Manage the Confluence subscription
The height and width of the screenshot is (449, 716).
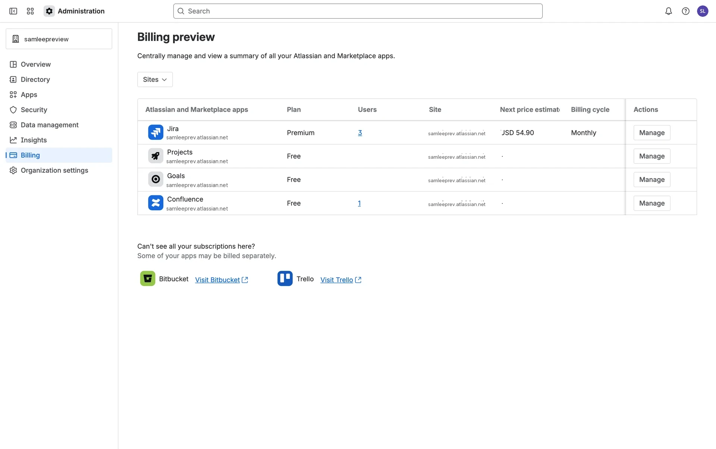coord(651,203)
